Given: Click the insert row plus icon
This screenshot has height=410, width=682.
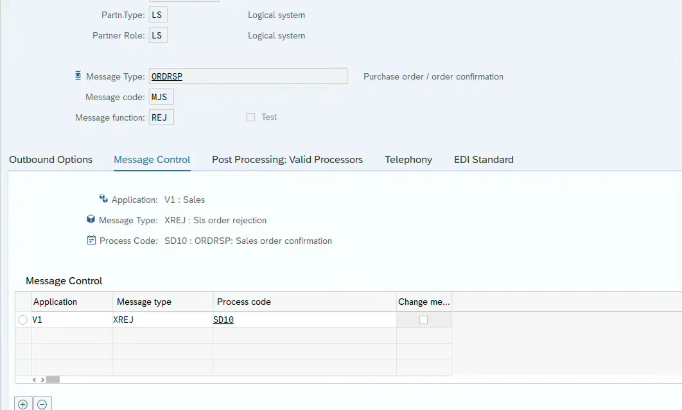Looking at the screenshot, I should click(x=23, y=404).
